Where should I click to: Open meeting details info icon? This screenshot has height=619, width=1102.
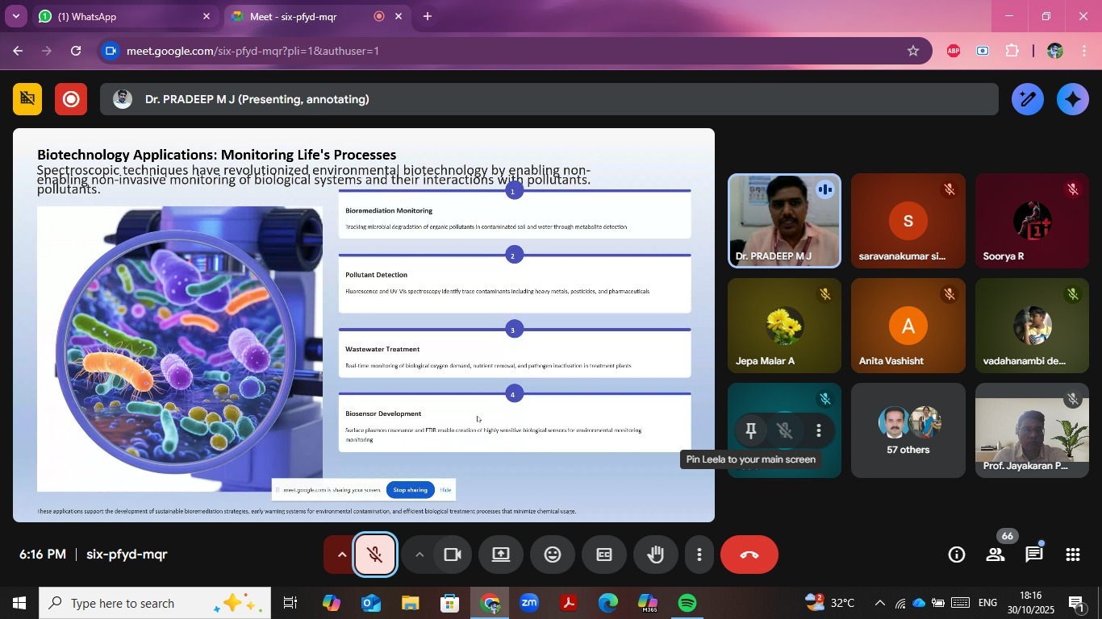click(957, 555)
